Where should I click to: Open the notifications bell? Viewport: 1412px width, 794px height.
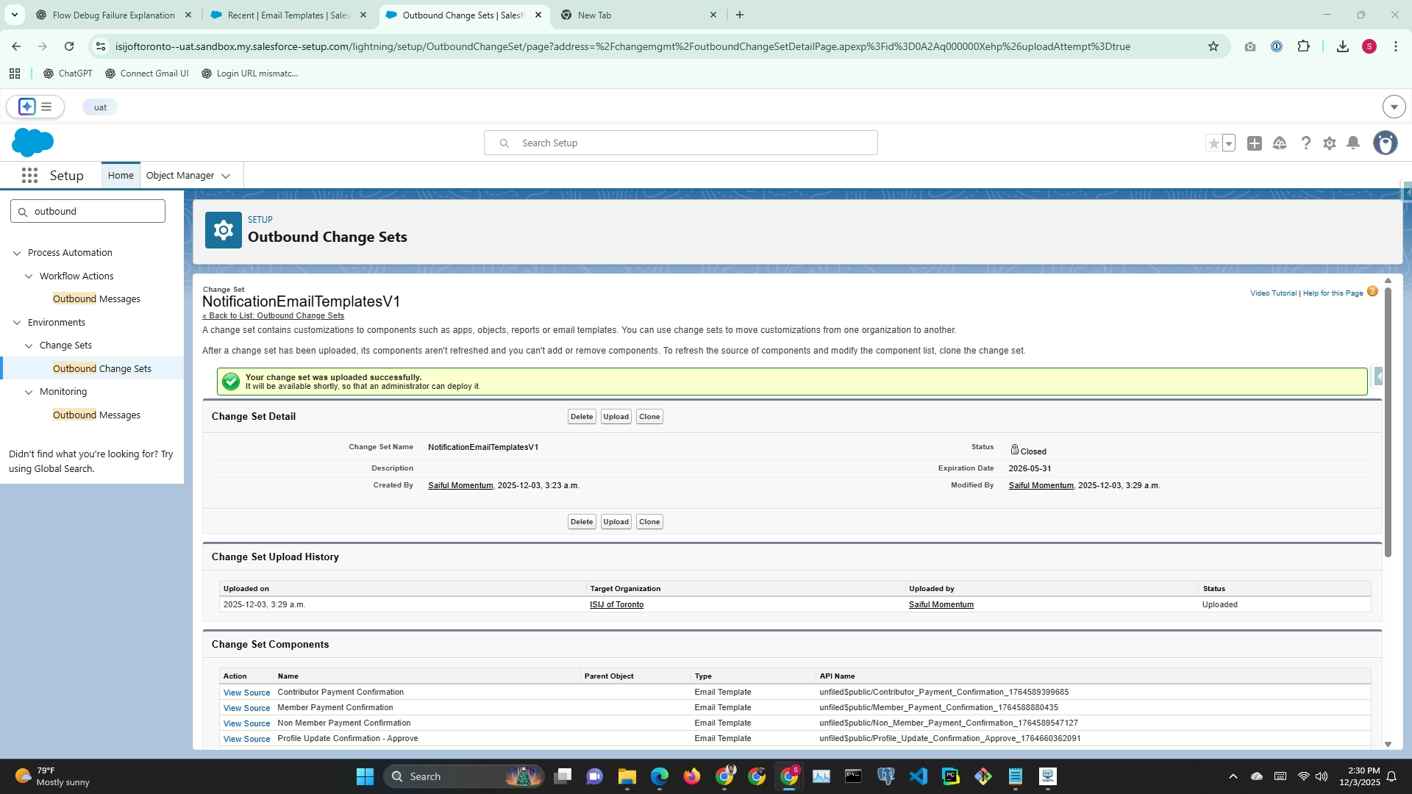click(x=1352, y=143)
